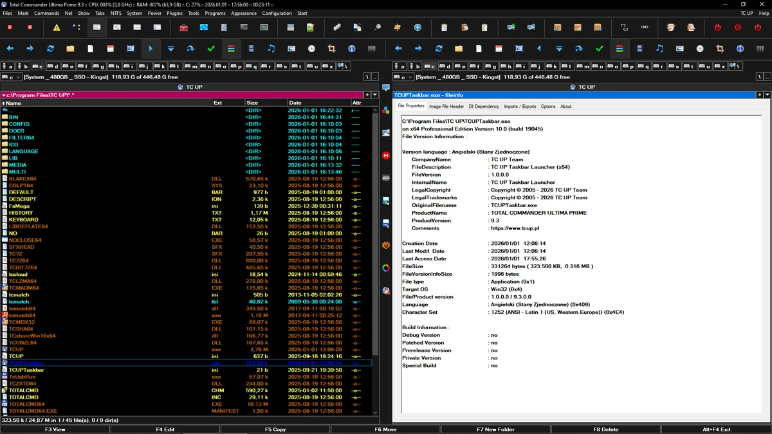Select drive c button in left drive bar
Image resolution: width=772 pixels, height=434 pixels.
click(37, 66)
